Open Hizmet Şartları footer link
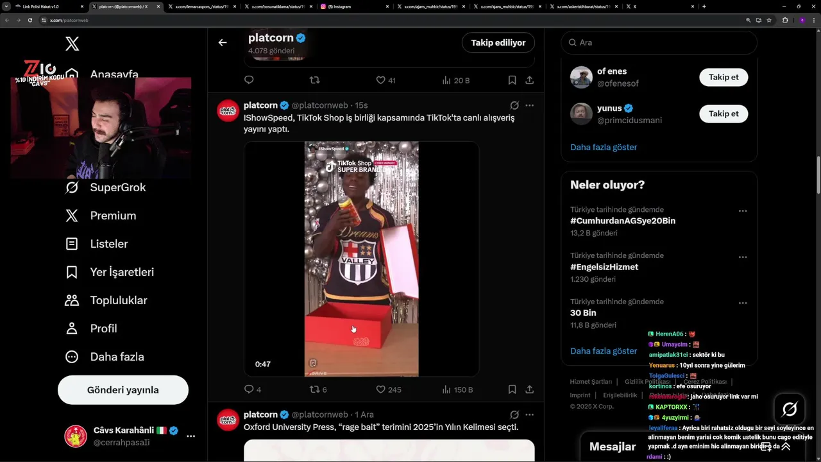The image size is (821, 462). 591,382
